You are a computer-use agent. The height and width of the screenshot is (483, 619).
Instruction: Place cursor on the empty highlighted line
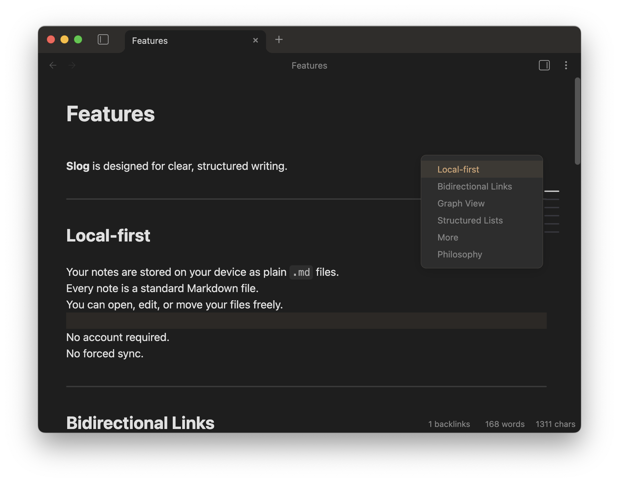pyautogui.click(x=305, y=321)
